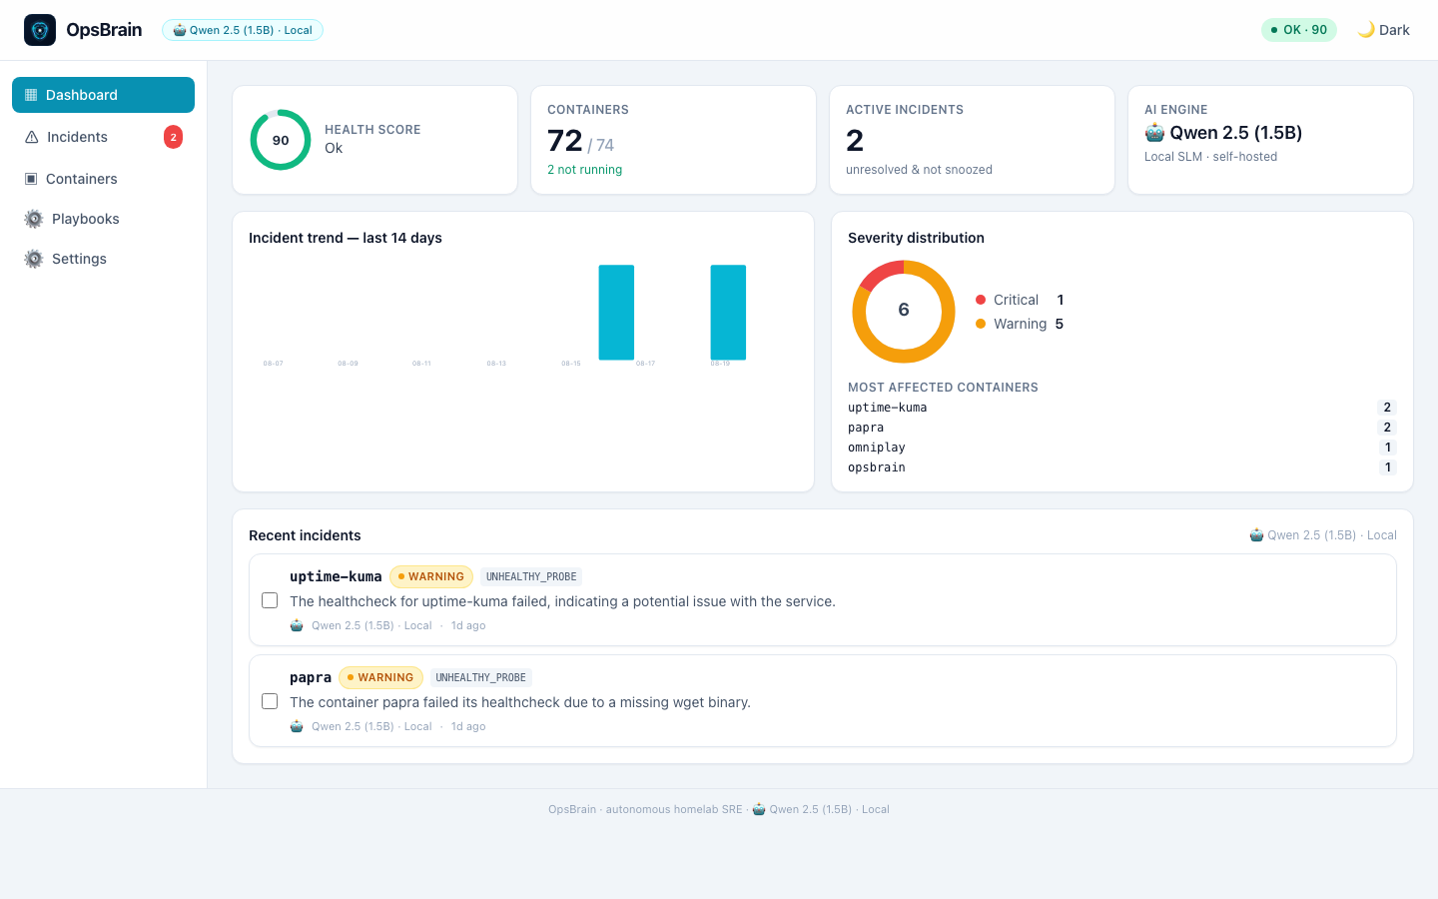Click the robot icon under the papra incident

coord(297,726)
